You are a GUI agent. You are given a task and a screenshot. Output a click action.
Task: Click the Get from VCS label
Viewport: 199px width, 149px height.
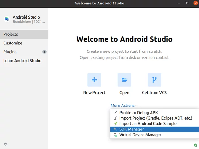154,93
